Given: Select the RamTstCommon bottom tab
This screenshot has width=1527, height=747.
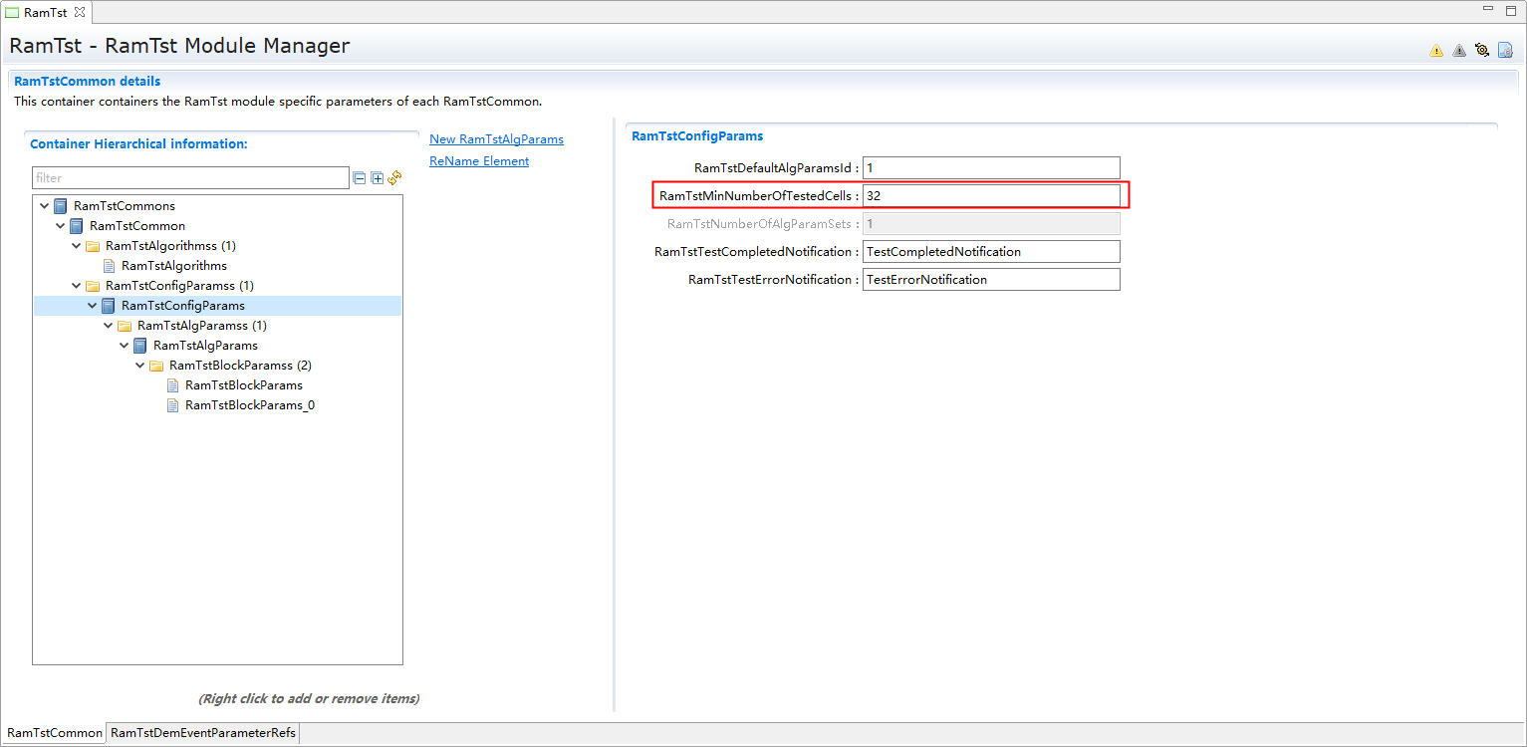Looking at the screenshot, I should [55, 733].
